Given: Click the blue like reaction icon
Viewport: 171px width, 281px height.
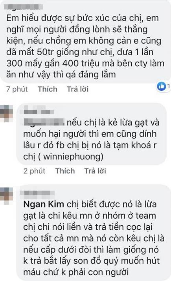Looking at the screenshot, I should click(161, 86).
